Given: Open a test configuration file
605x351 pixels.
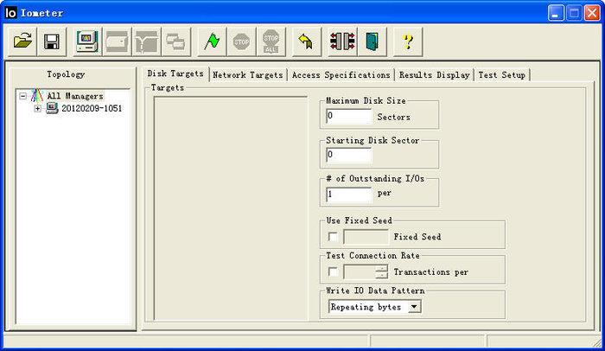Looking at the screenshot, I should coord(22,41).
